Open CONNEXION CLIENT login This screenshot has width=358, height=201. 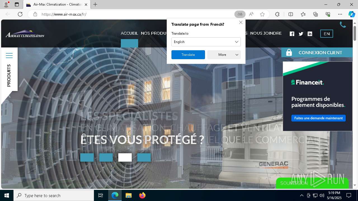(317, 52)
